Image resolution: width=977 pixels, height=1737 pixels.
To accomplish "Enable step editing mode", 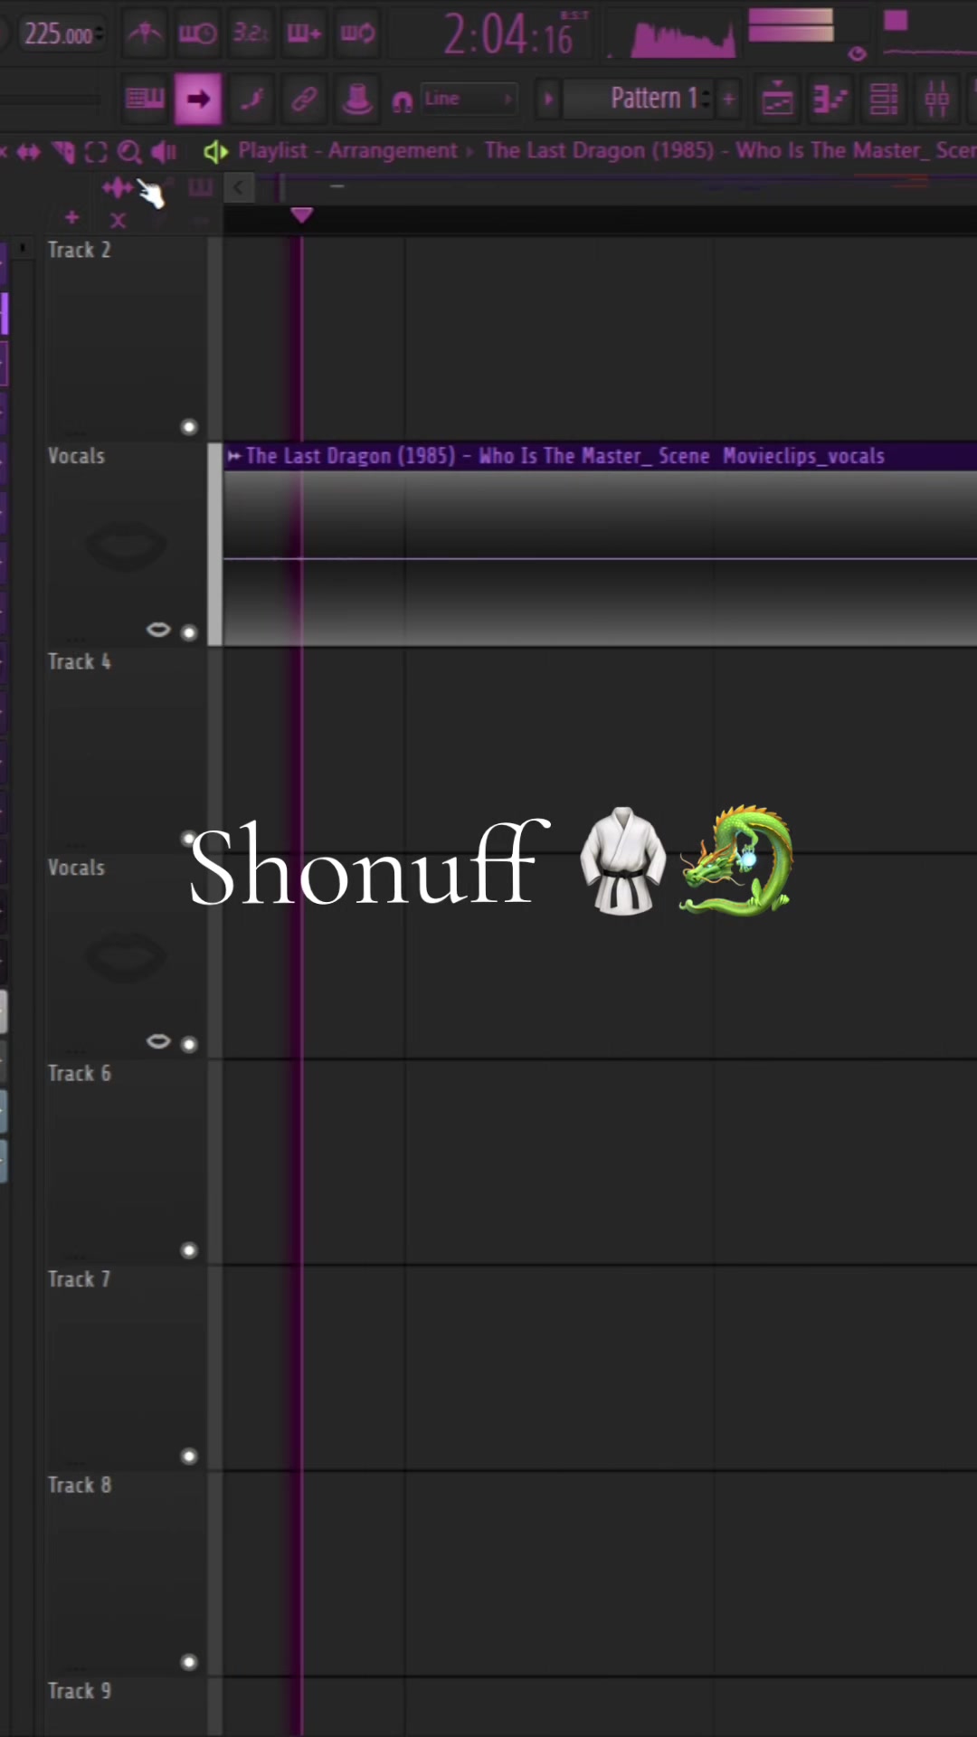I will 251,99.
